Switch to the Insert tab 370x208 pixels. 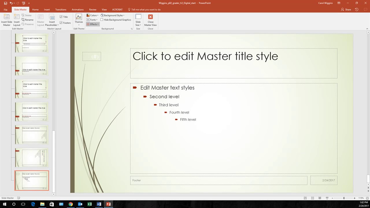coord(47,10)
